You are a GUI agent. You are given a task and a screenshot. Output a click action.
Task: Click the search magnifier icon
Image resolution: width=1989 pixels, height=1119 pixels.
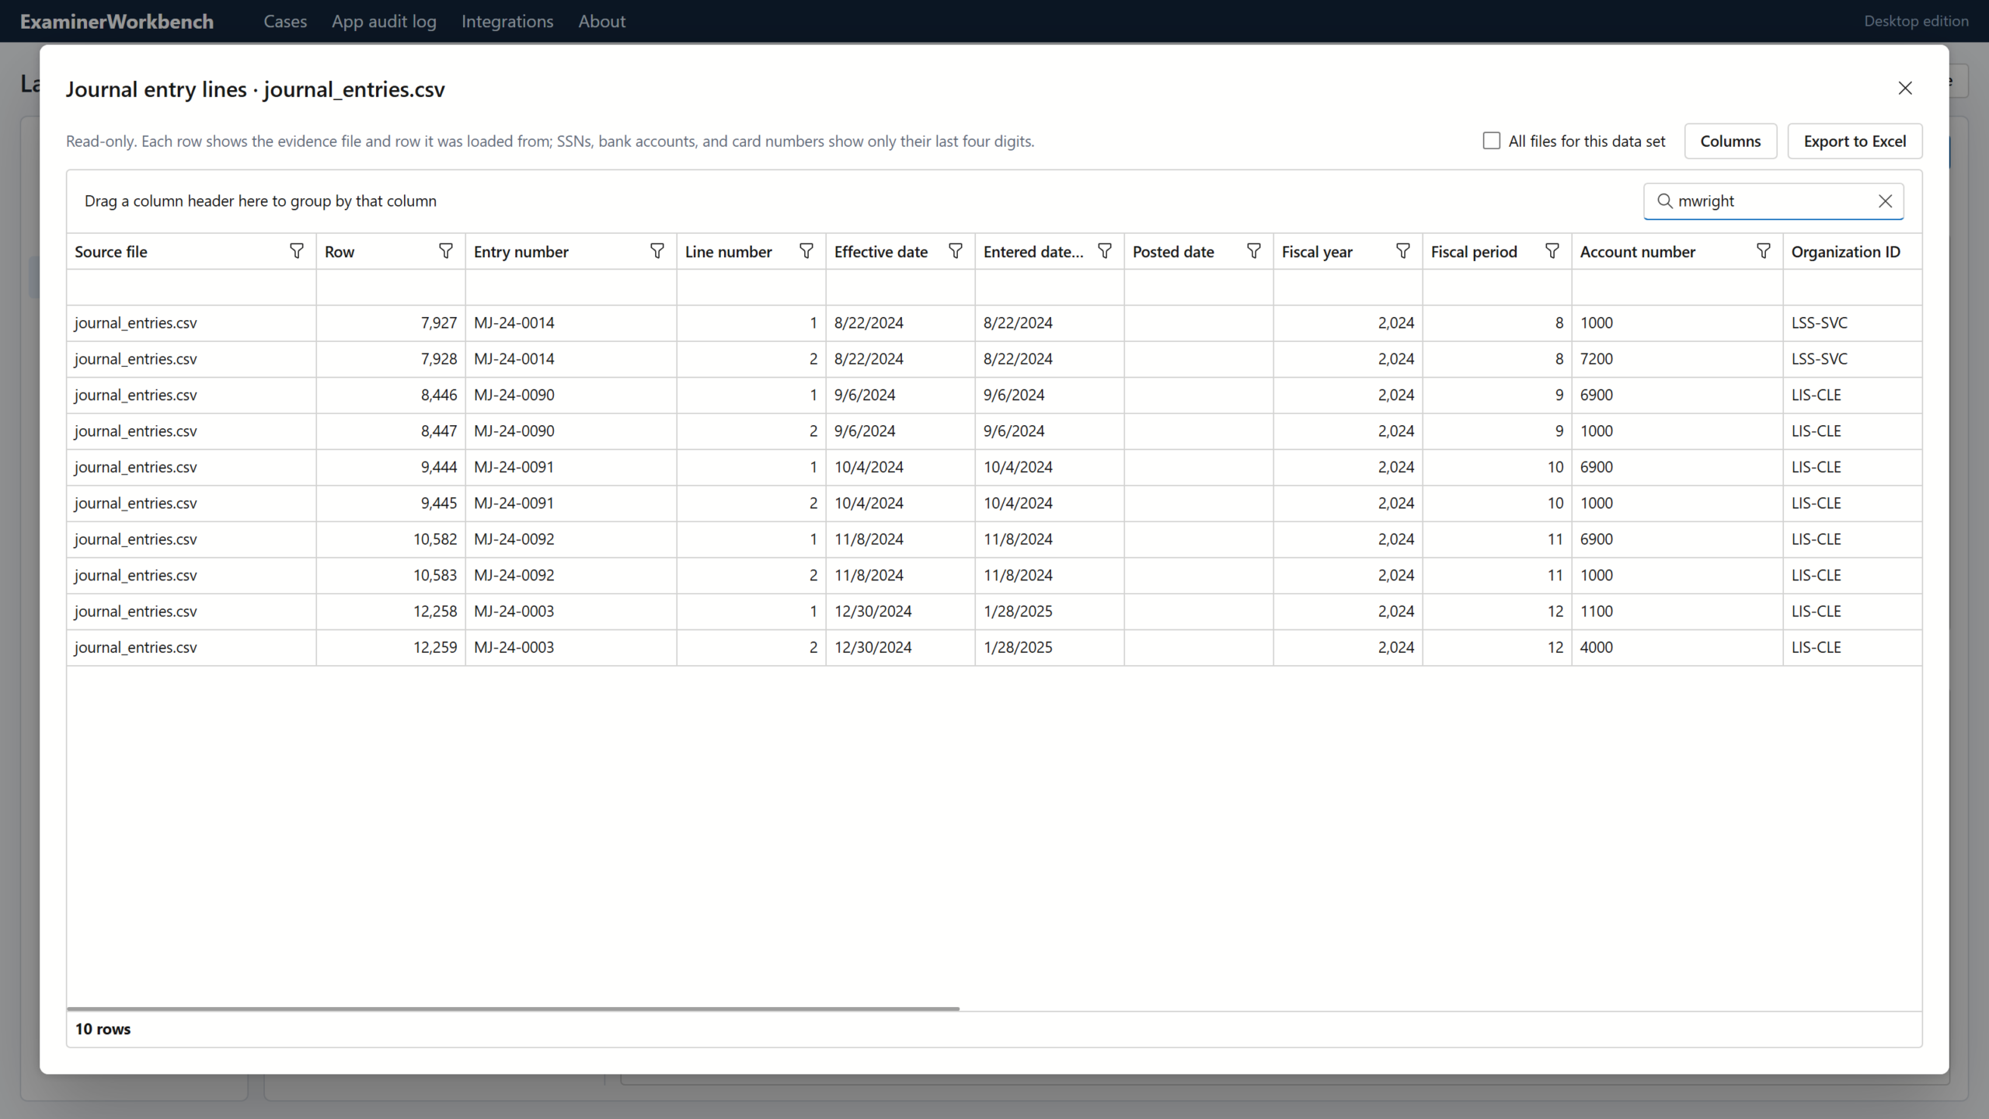tap(1664, 201)
